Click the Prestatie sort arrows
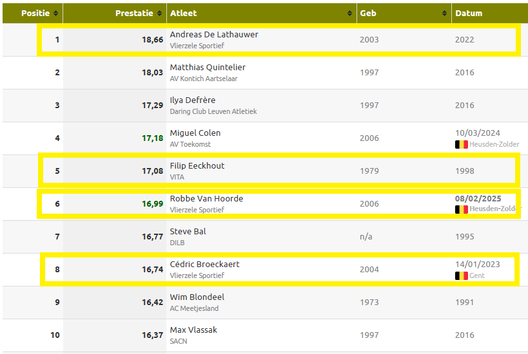This screenshot has height=354, width=528. tap(159, 14)
